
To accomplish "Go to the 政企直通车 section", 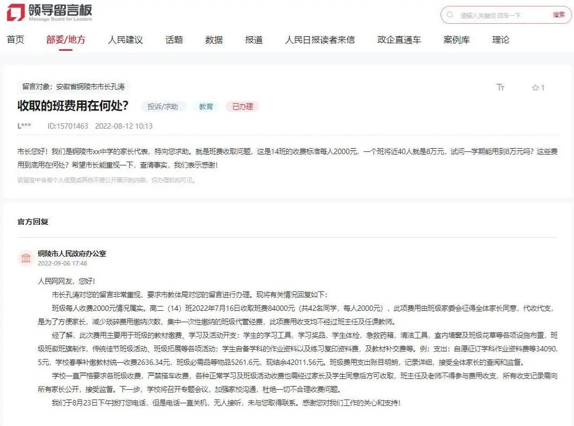I will coord(399,39).
